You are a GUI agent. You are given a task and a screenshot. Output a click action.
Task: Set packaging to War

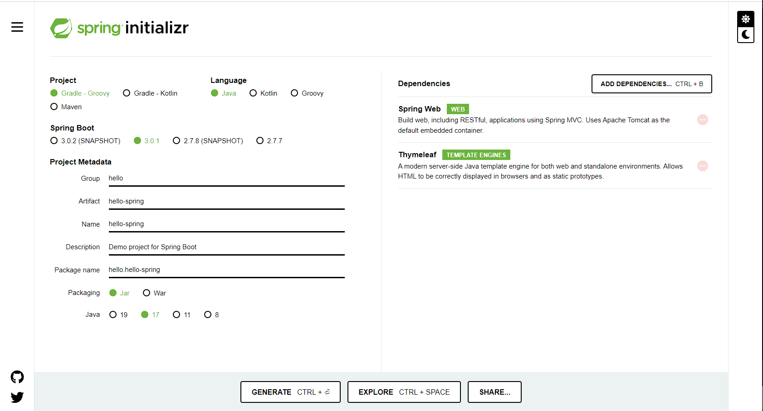pos(155,293)
